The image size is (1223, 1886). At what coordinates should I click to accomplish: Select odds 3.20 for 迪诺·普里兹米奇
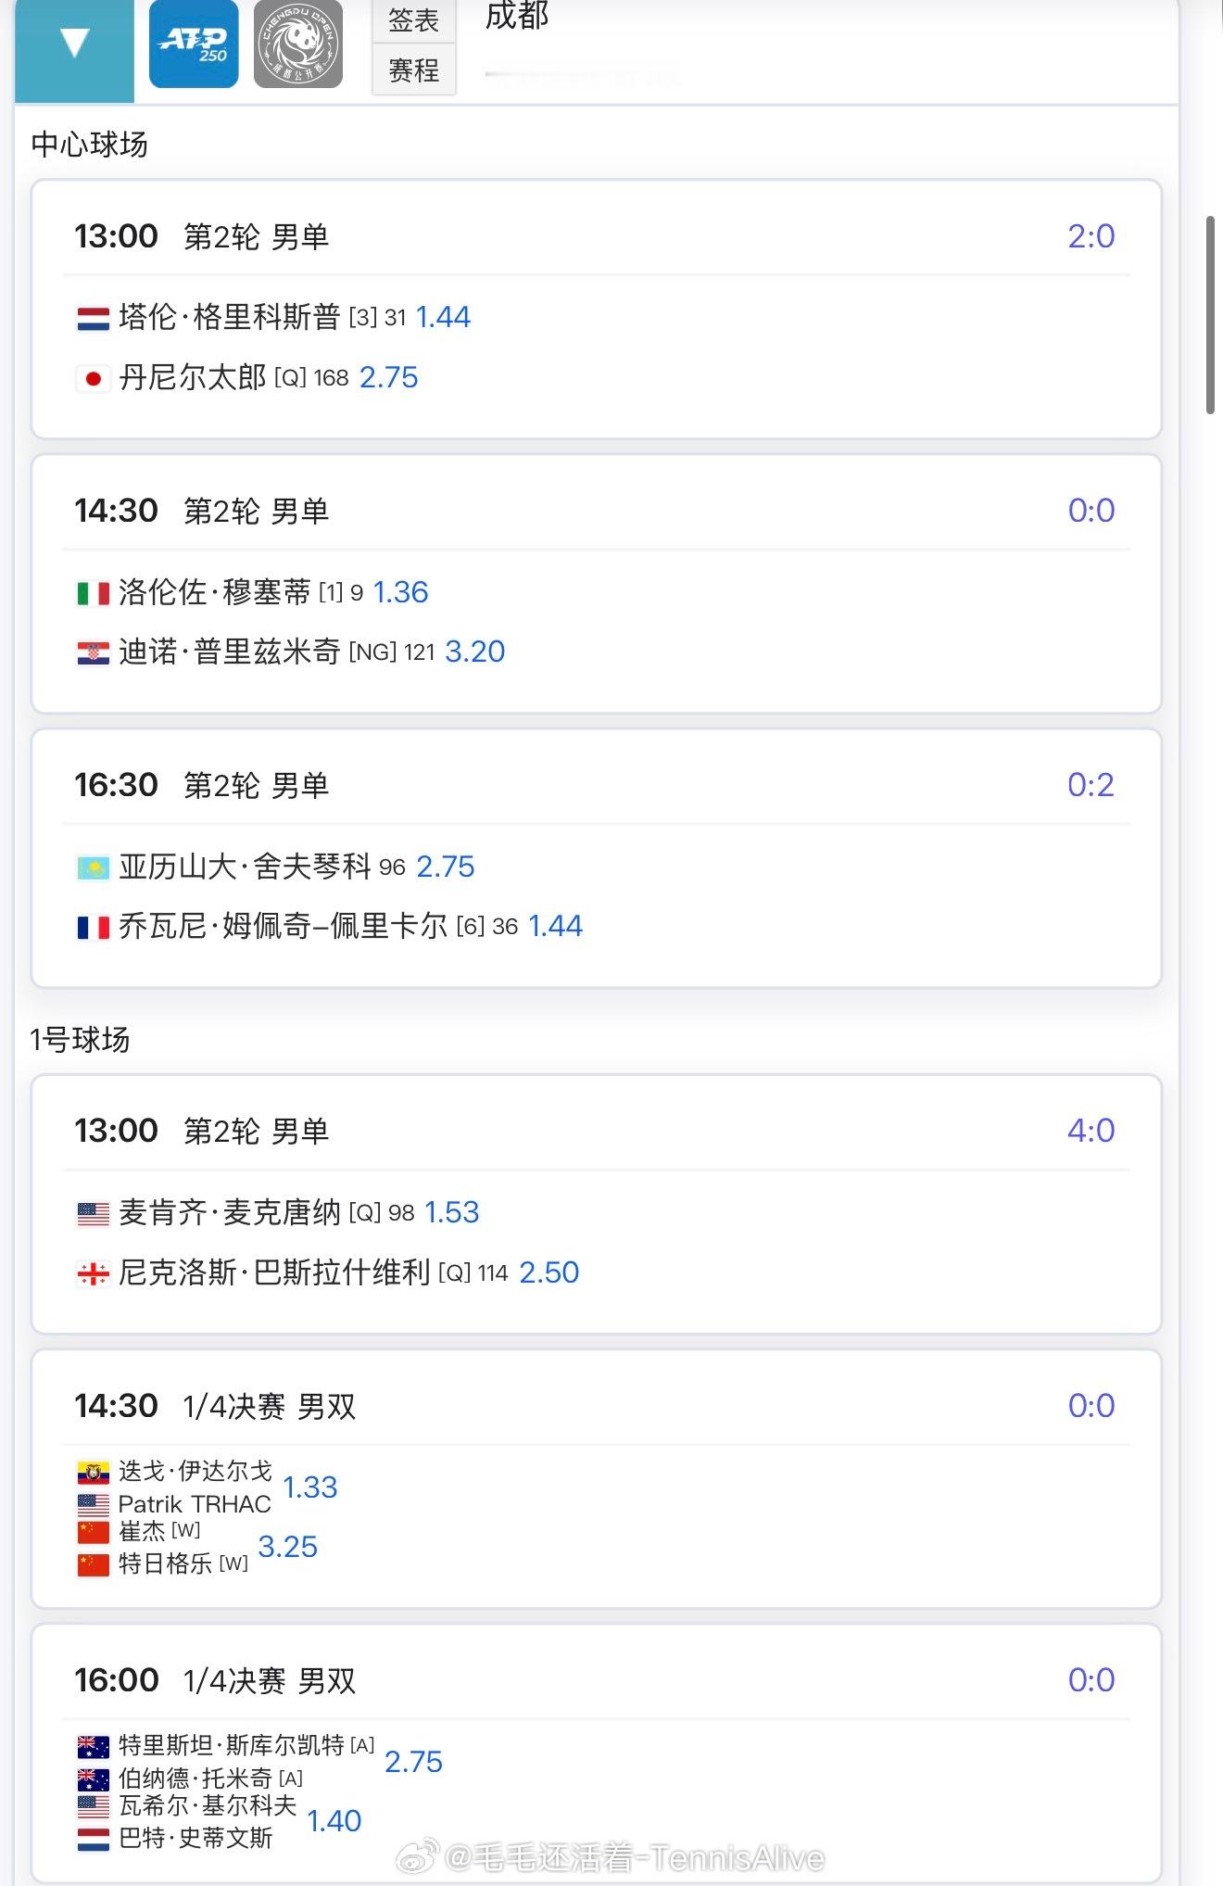point(474,652)
